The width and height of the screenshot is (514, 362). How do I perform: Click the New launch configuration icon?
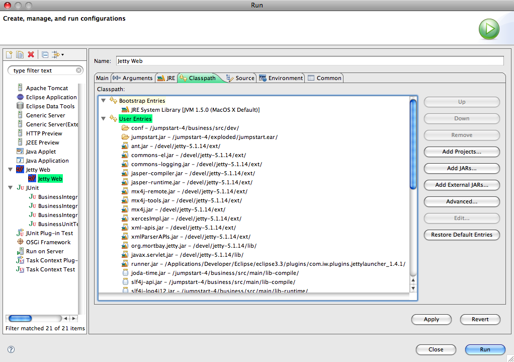pyautogui.click(x=9, y=54)
